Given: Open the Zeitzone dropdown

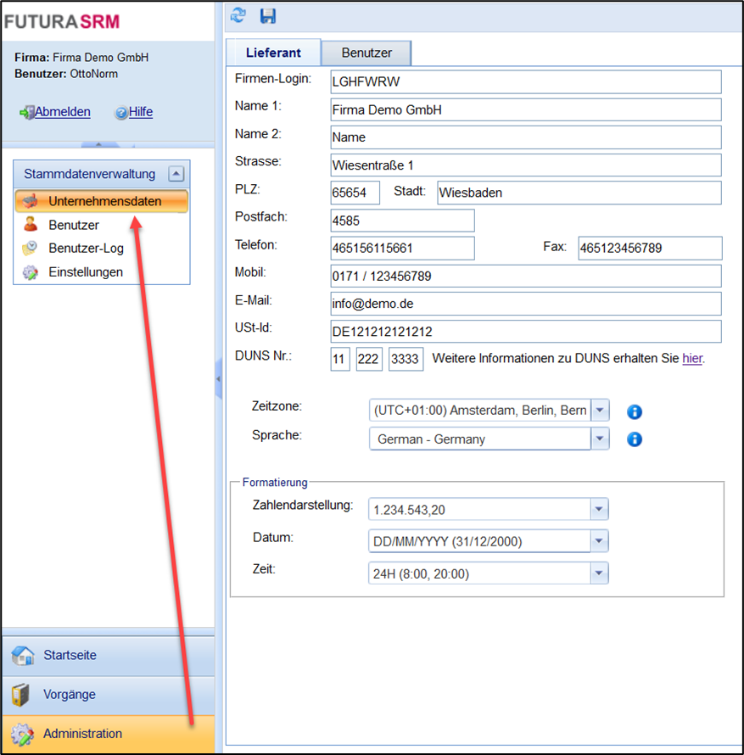Looking at the screenshot, I should (x=600, y=411).
